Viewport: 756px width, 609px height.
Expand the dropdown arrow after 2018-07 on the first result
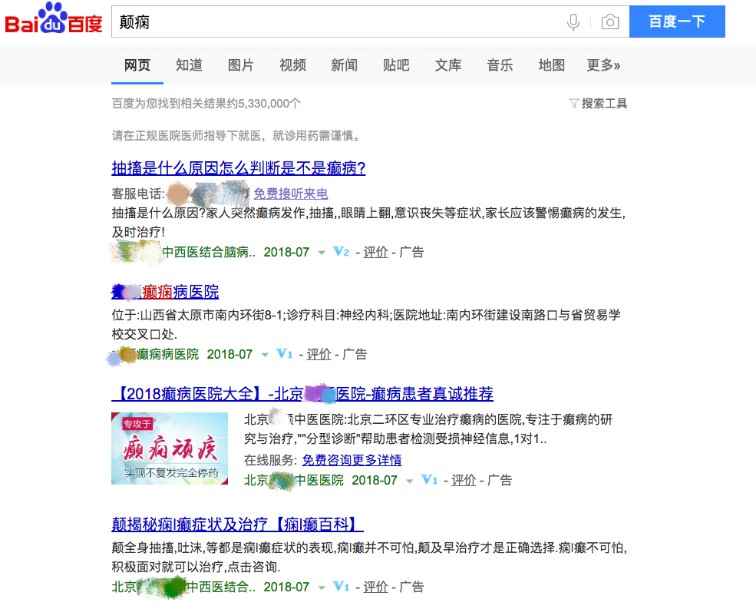pyautogui.click(x=320, y=252)
